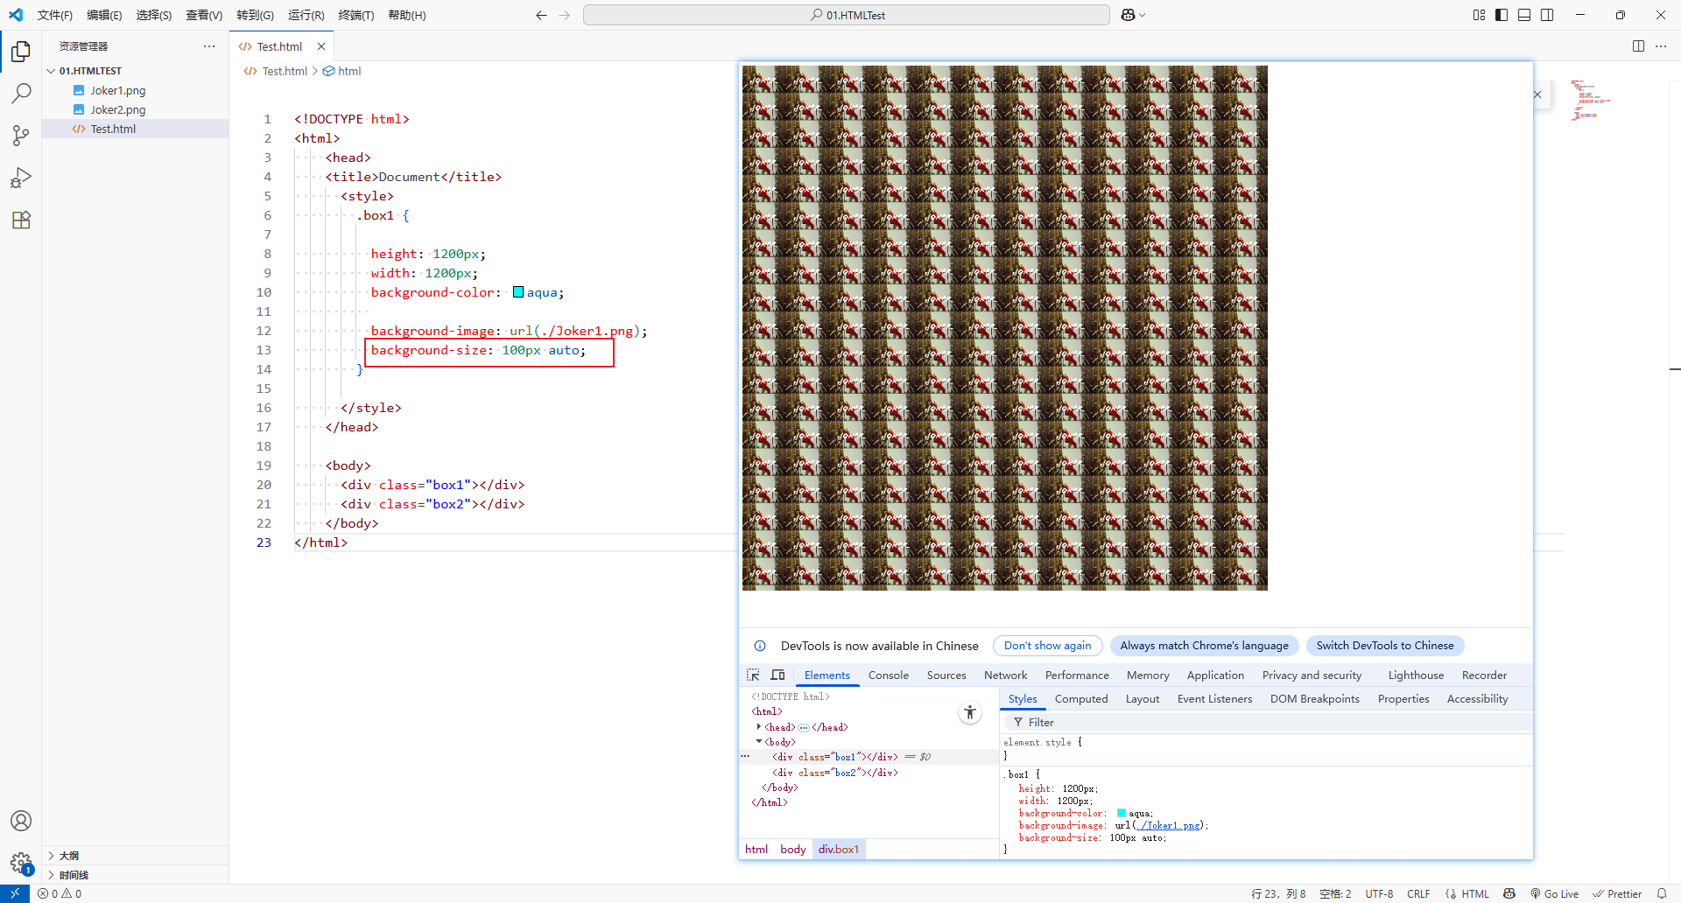Image resolution: width=1681 pixels, height=903 pixels.
Task: Collapse the body node in DOM tree
Action: (x=758, y=741)
